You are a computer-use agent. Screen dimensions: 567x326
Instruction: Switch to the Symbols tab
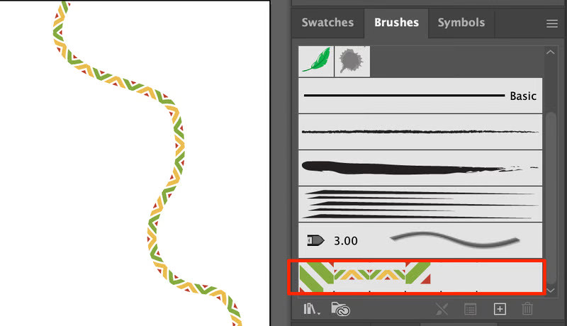461,23
